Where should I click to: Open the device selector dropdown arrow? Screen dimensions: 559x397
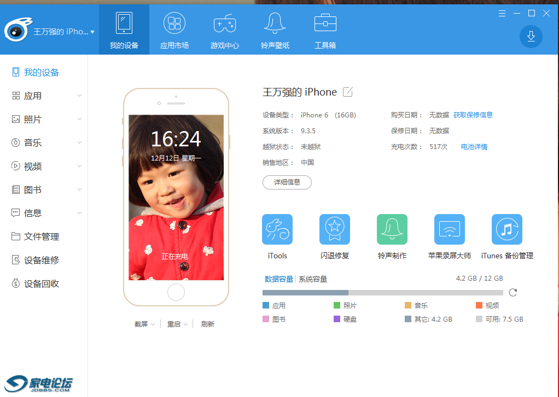click(x=92, y=32)
